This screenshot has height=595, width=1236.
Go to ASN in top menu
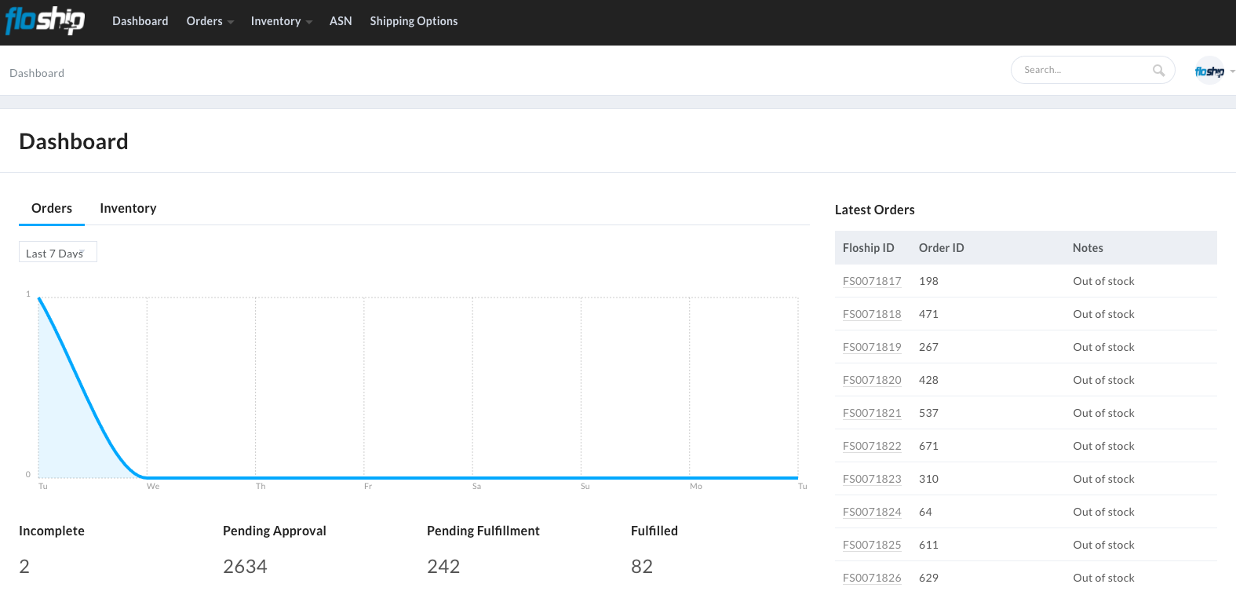[341, 21]
